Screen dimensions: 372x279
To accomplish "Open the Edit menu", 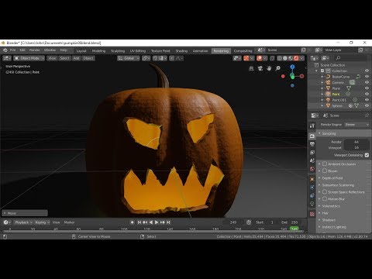I will [x=22, y=50].
